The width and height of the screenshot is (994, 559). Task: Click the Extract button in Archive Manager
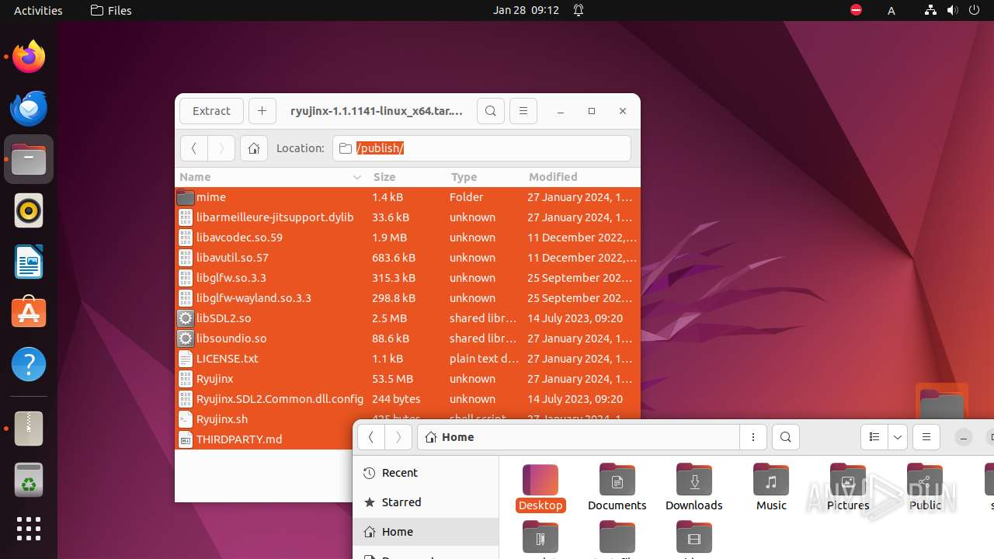point(211,111)
